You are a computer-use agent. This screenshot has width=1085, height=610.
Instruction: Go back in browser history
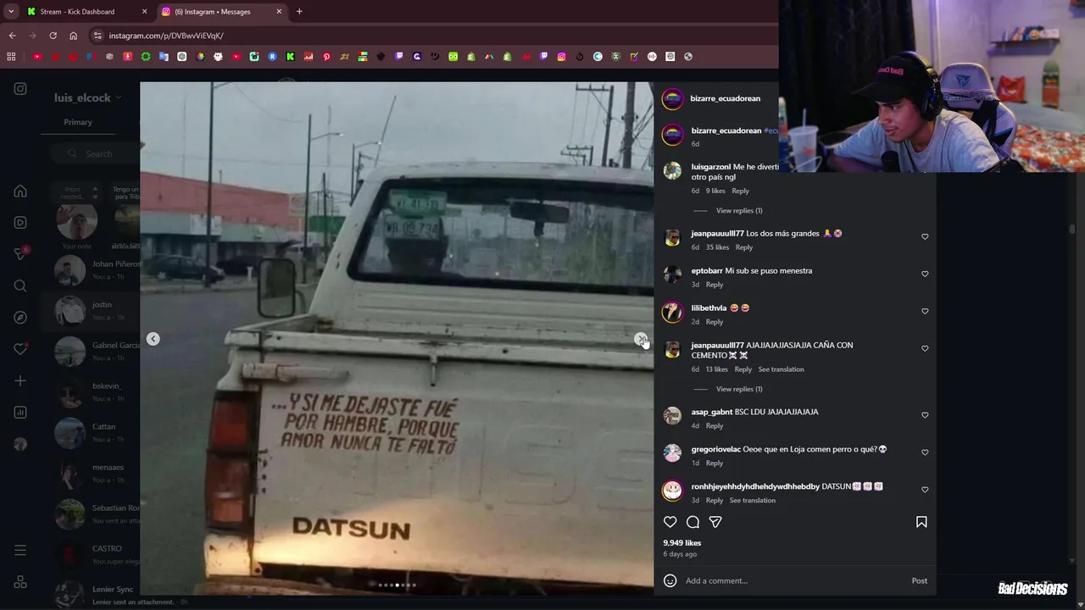12,36
